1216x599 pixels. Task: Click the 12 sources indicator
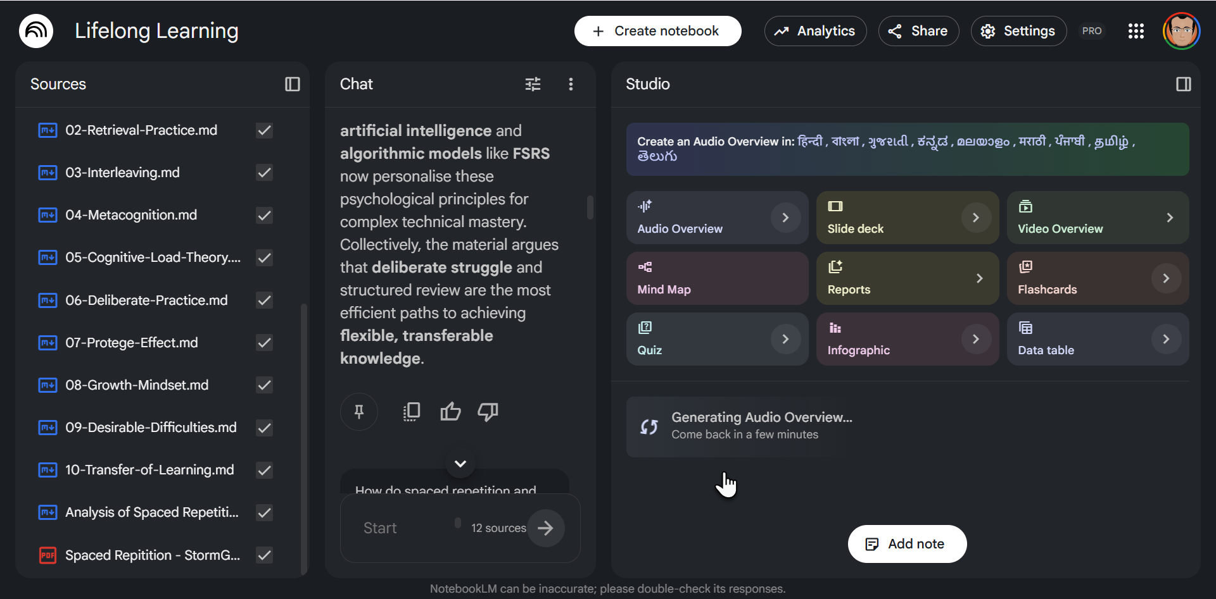(498, 528)
